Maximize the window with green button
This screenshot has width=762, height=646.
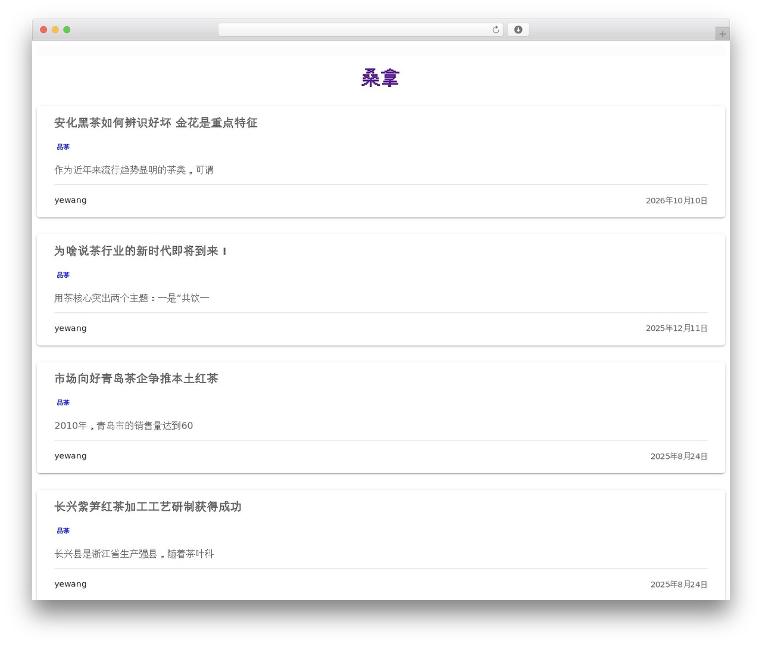[67, 30]
